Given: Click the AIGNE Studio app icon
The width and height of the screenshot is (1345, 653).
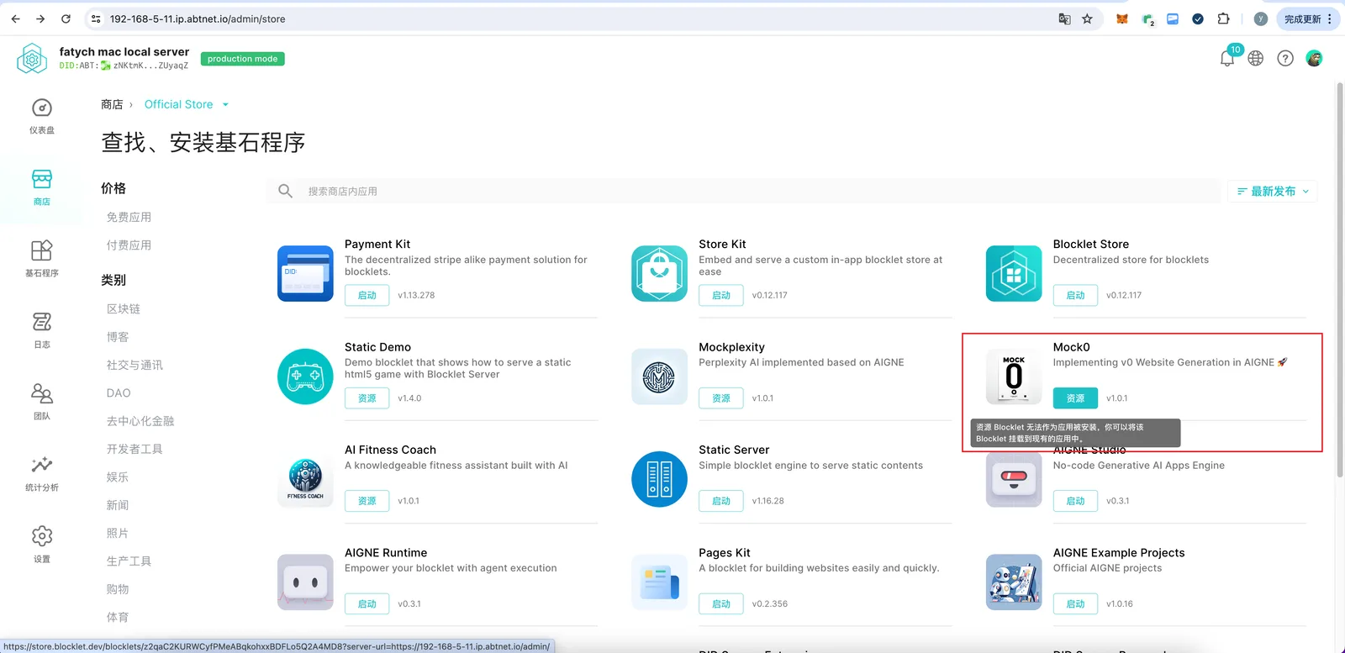Looking at the screenshot, I should tap(1014, 479).
